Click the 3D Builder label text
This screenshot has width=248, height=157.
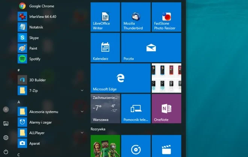[x=38, y=80]
